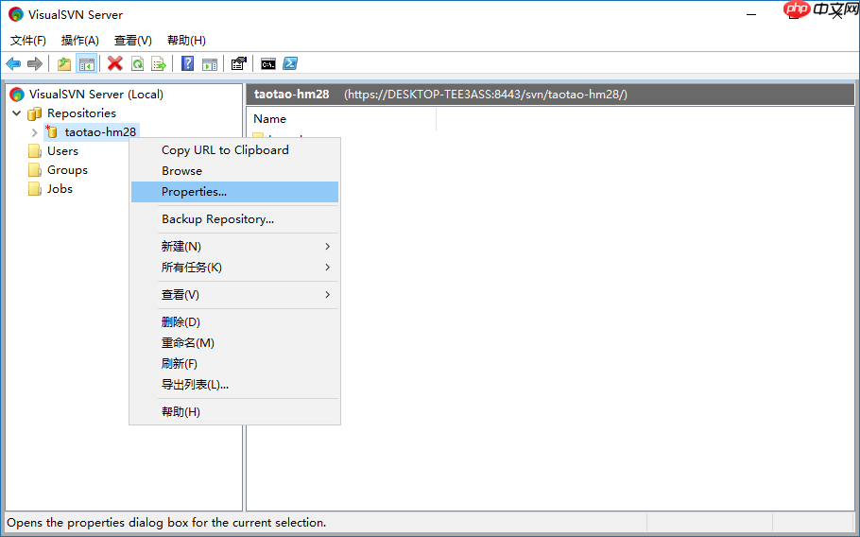Select the Repositories tree label
The image size is (860, 537).
tap(81, 113)
